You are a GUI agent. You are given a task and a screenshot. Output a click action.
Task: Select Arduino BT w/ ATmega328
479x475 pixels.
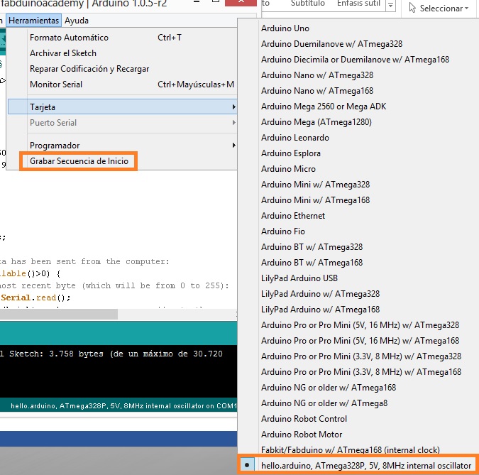click(x=358, y=247)
